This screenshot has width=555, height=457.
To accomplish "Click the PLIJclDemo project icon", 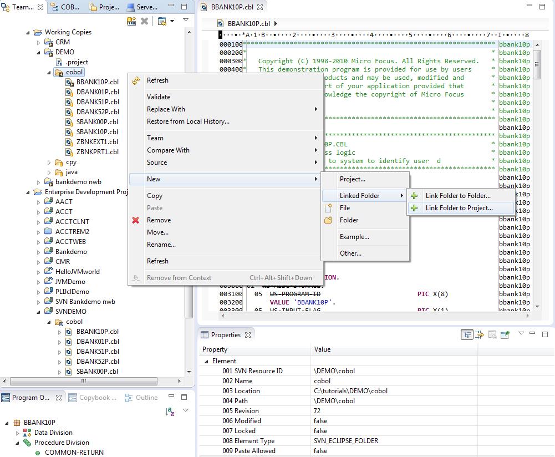I will click(x=48, y=291).
